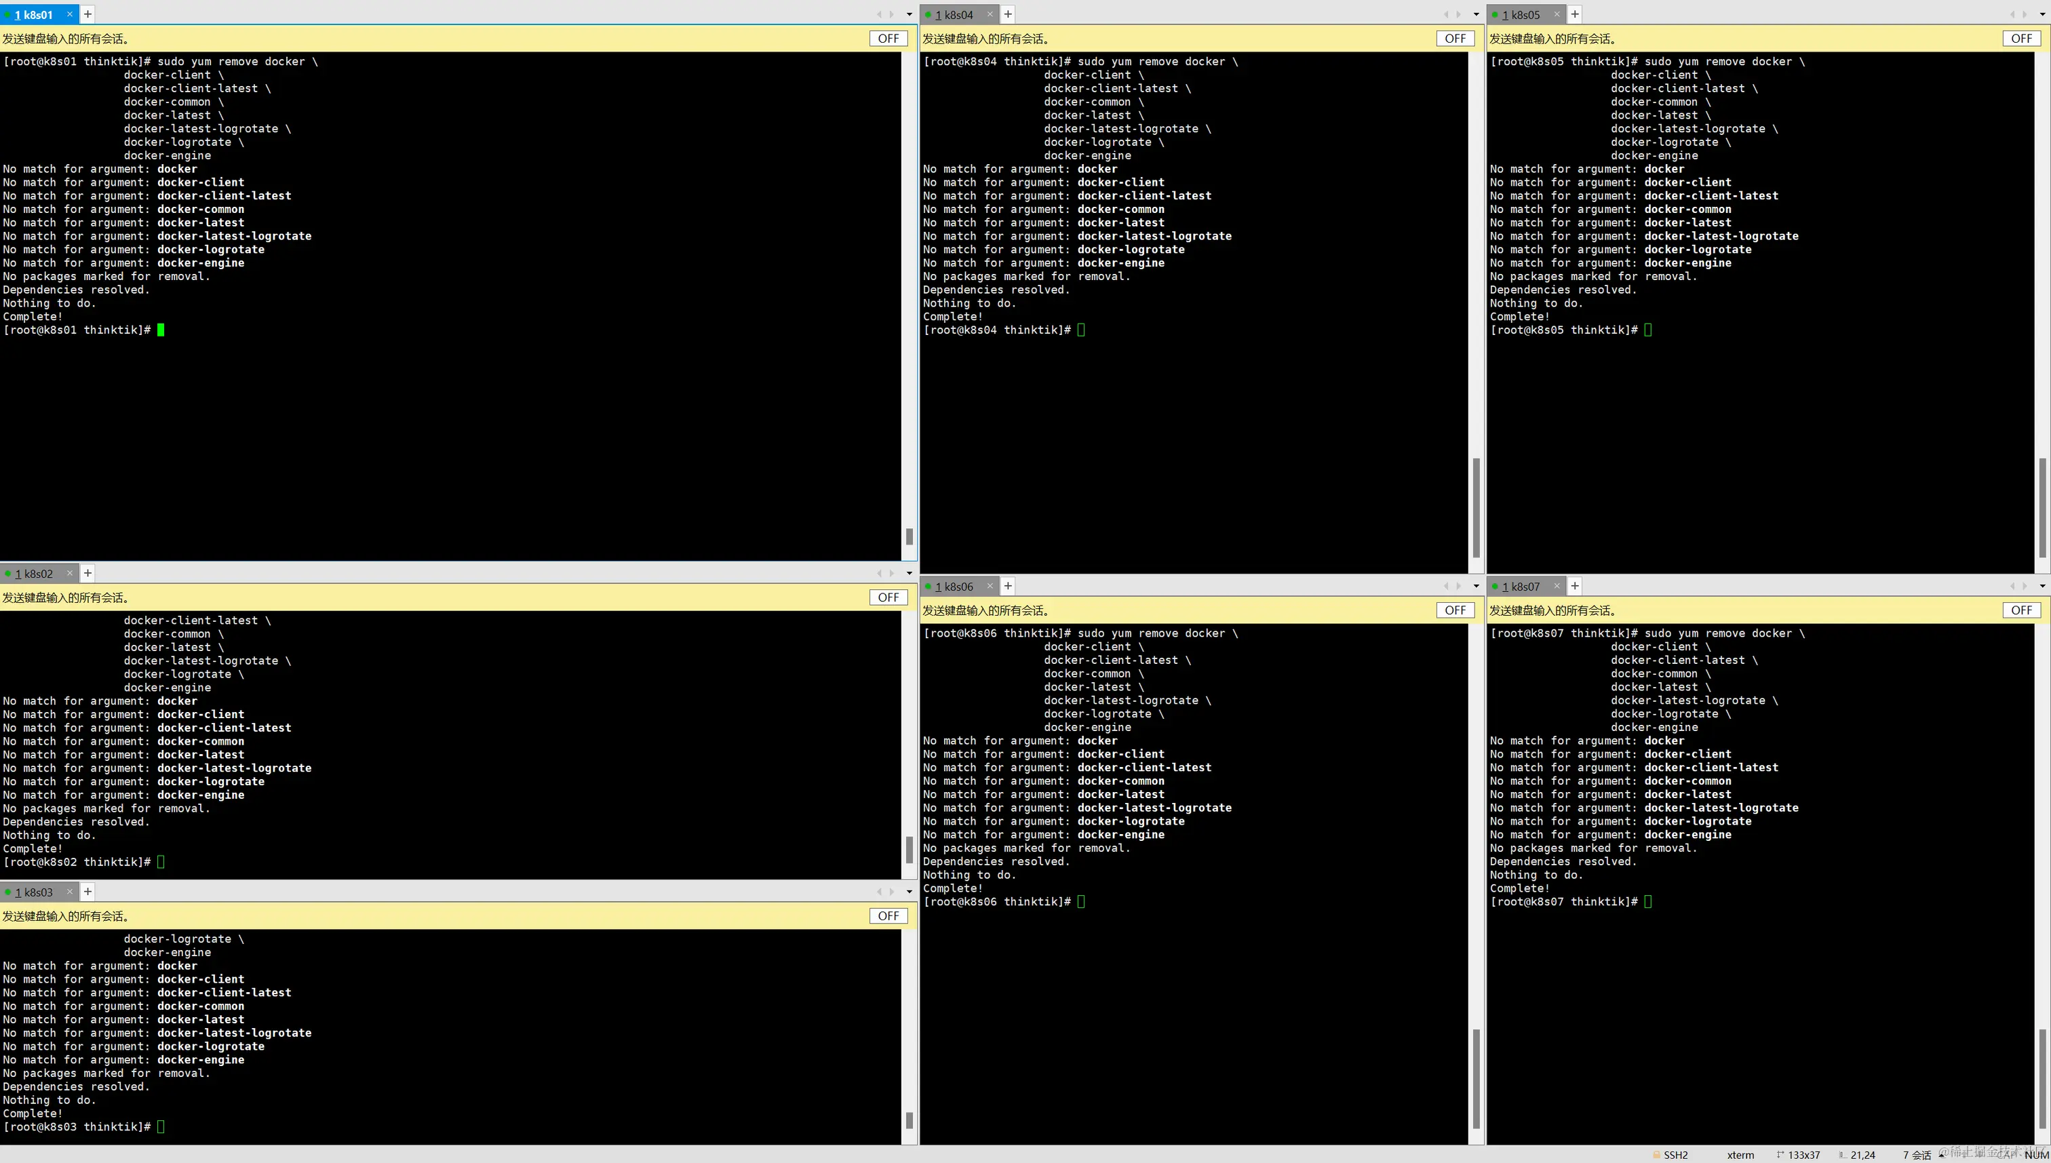The width and height of the screenshot is (2051, 1163).
Task: Open a new tab next to k8s01
Action: 88,14
